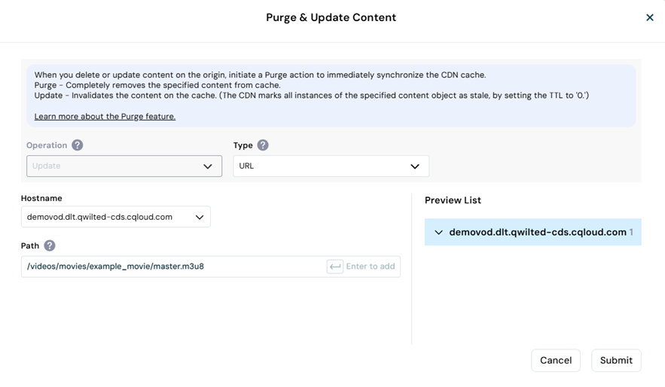Click the Purge & Update Content title
The height and width of the screenshot is (387, 665).
[x=331, y=17]
